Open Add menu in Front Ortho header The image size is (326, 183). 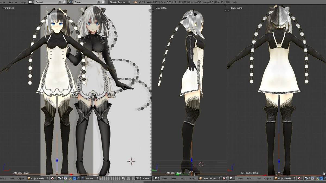pos(12,178)
